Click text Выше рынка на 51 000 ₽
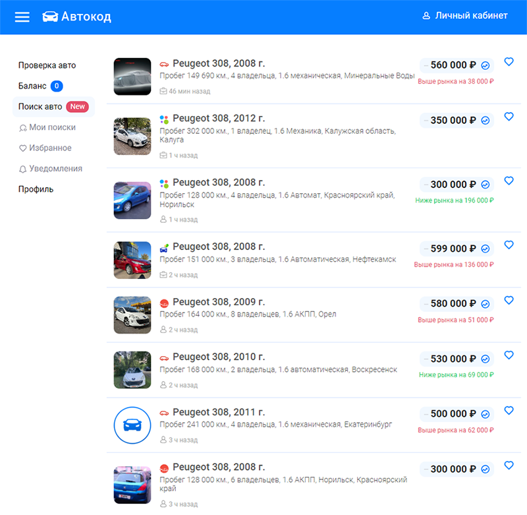 456,320
